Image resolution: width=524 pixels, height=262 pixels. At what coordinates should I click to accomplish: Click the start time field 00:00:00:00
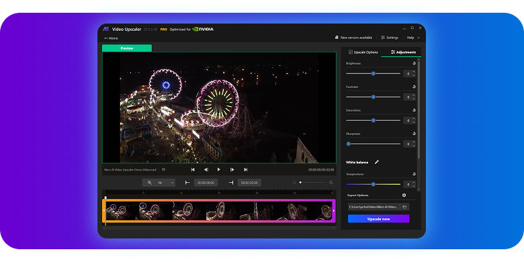pyautogui.click(x=206, y=183)
